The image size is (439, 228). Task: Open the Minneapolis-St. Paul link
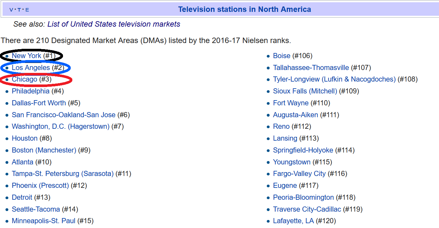coord(44,221)
